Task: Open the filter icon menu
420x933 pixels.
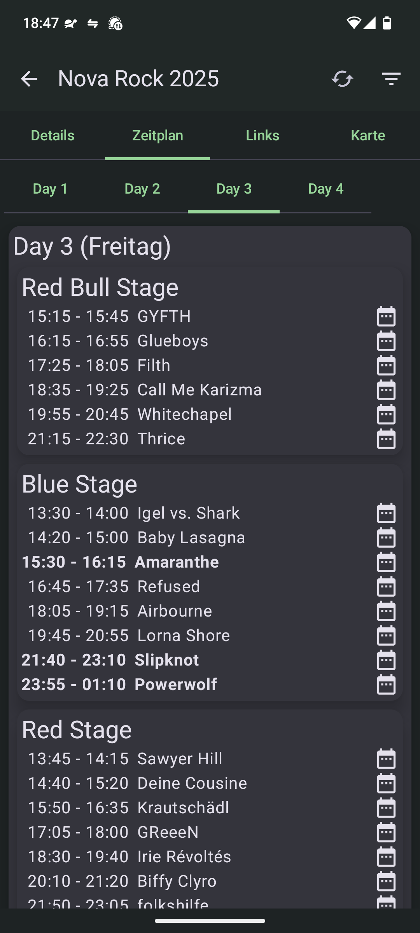Action: coord(391,79)
